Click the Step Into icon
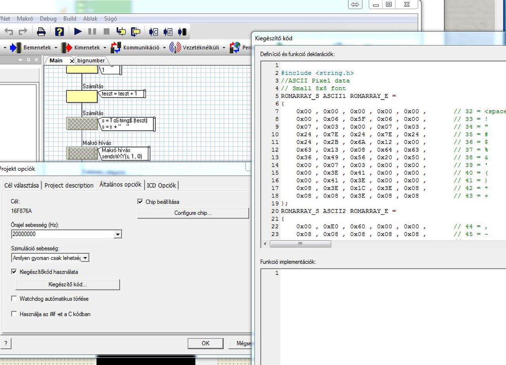Screen dimensions: 506x365 coord(121,32)
